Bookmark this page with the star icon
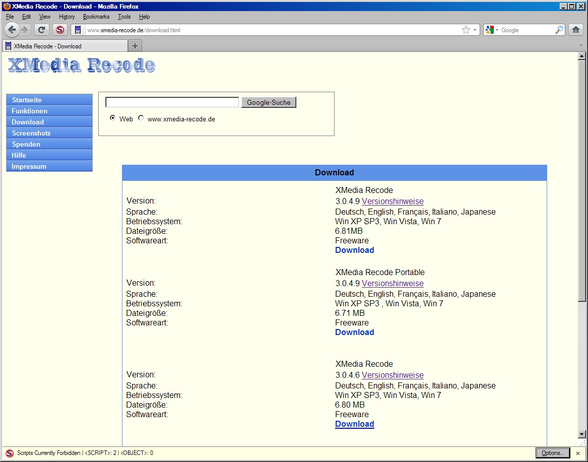The image size is (588, 462). point(466,30)
